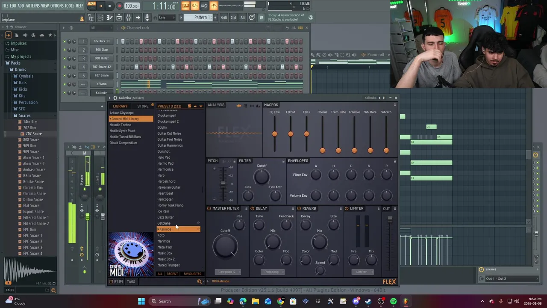Viewport: 547px width, 308px height.
Task: Click the Shift modifier button
Action: coord(224,18)
